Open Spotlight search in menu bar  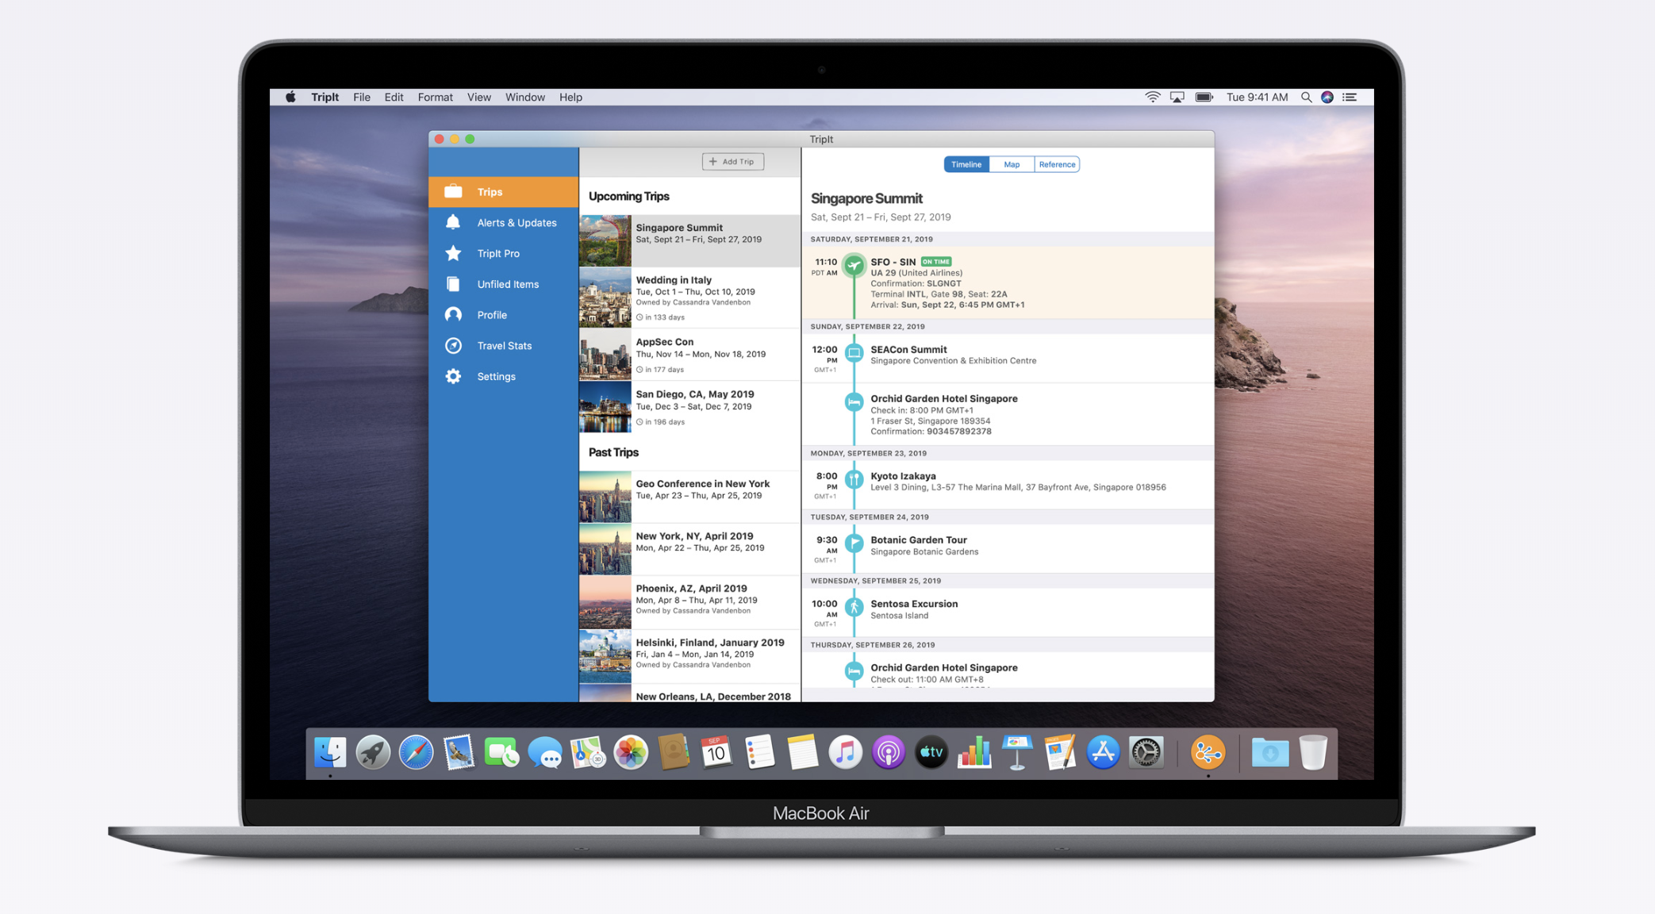pos(1306,97)
